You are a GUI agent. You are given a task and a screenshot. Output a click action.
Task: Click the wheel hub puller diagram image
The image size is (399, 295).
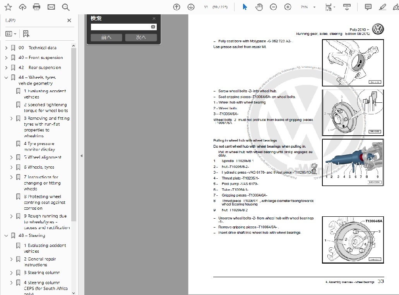353,162
